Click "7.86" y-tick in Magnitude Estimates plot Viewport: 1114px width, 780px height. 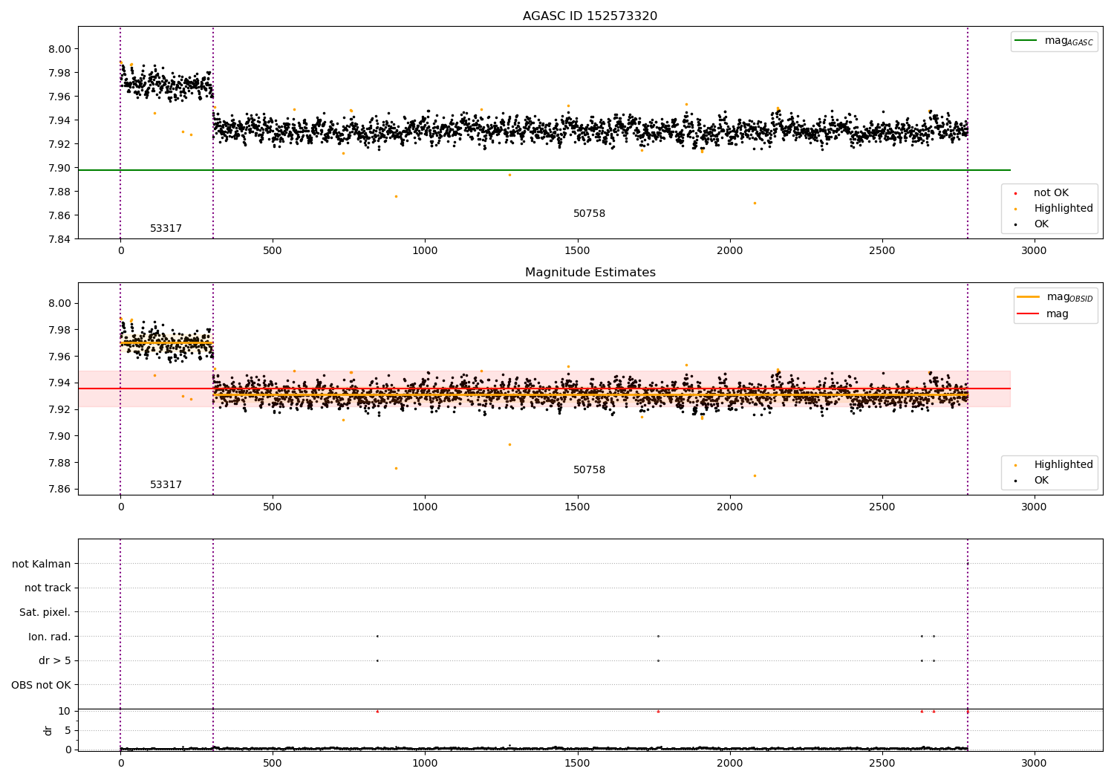60,490
